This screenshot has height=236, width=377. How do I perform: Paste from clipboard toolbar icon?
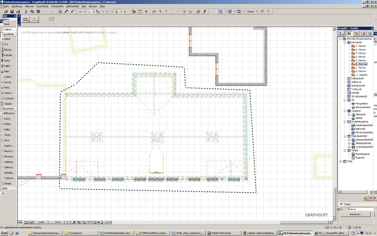pyautogui.click(x=38, y=11)
